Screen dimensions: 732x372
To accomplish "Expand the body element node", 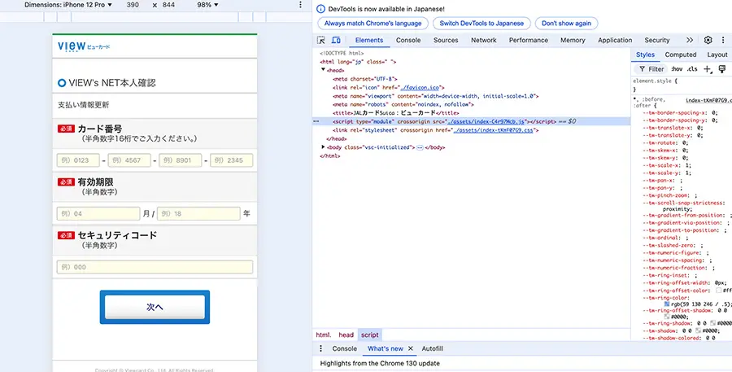I will tap(323, 147).
